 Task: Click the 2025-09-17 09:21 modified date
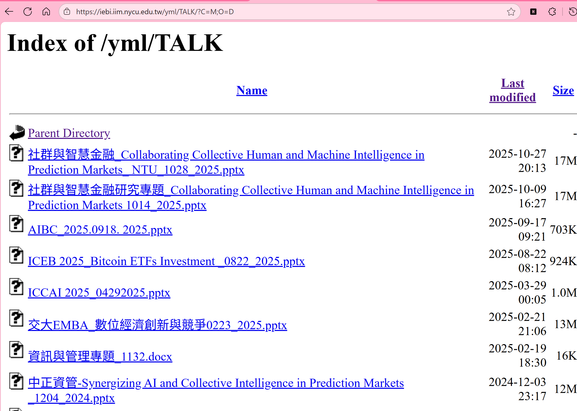coord(517,229)
